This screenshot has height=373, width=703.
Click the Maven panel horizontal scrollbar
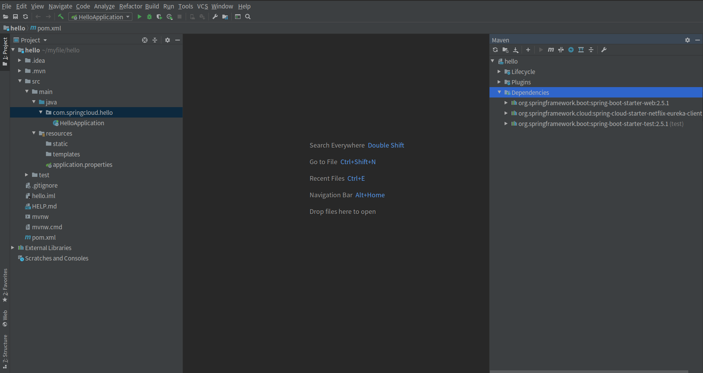589,371
